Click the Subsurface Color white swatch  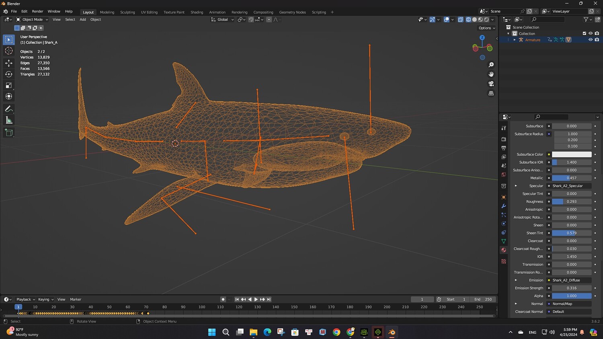pyautogui.click(x=572, y=154)
